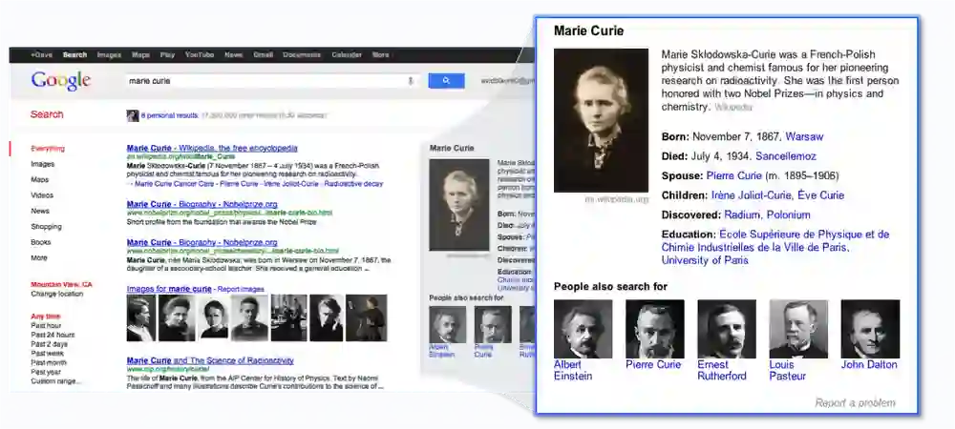Open Custom range date filter
The image size is (955, 429).
55,381
